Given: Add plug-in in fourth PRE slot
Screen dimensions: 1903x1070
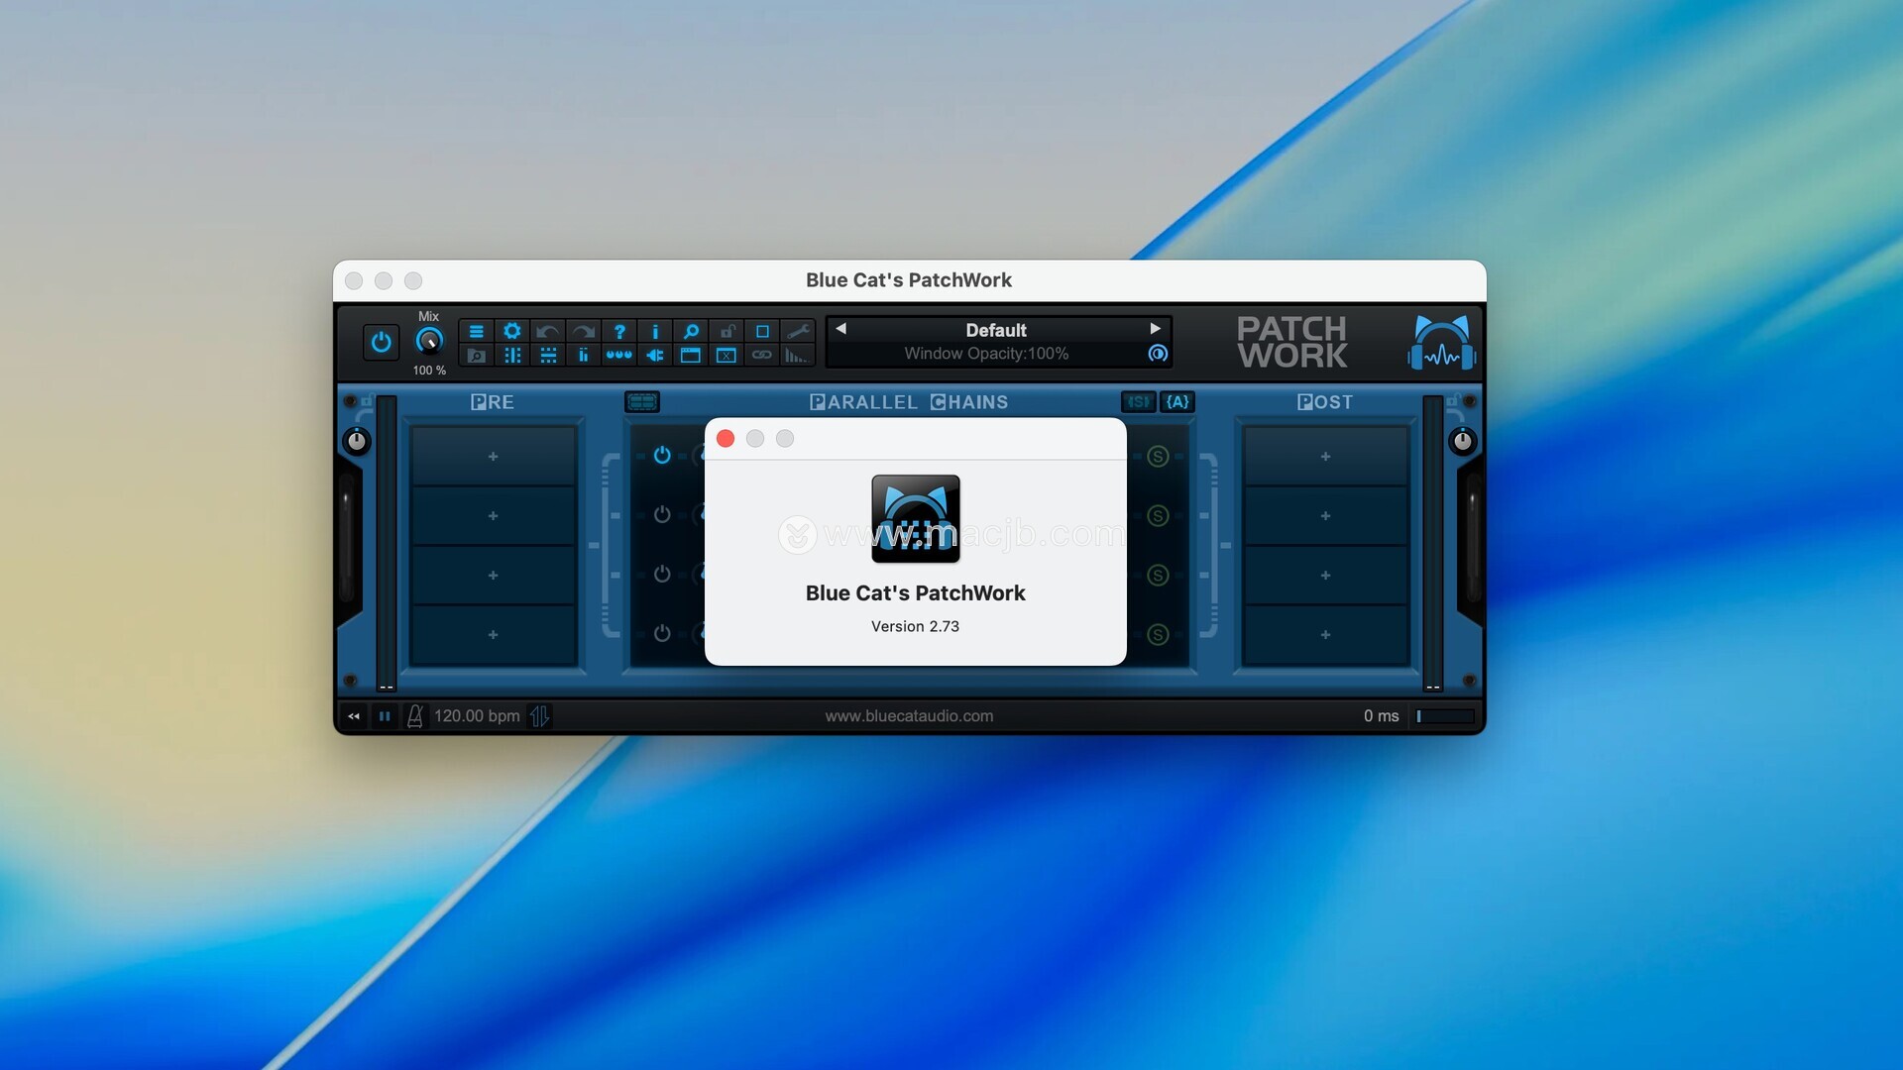Looking at the screenshot, I should point(494,635).
